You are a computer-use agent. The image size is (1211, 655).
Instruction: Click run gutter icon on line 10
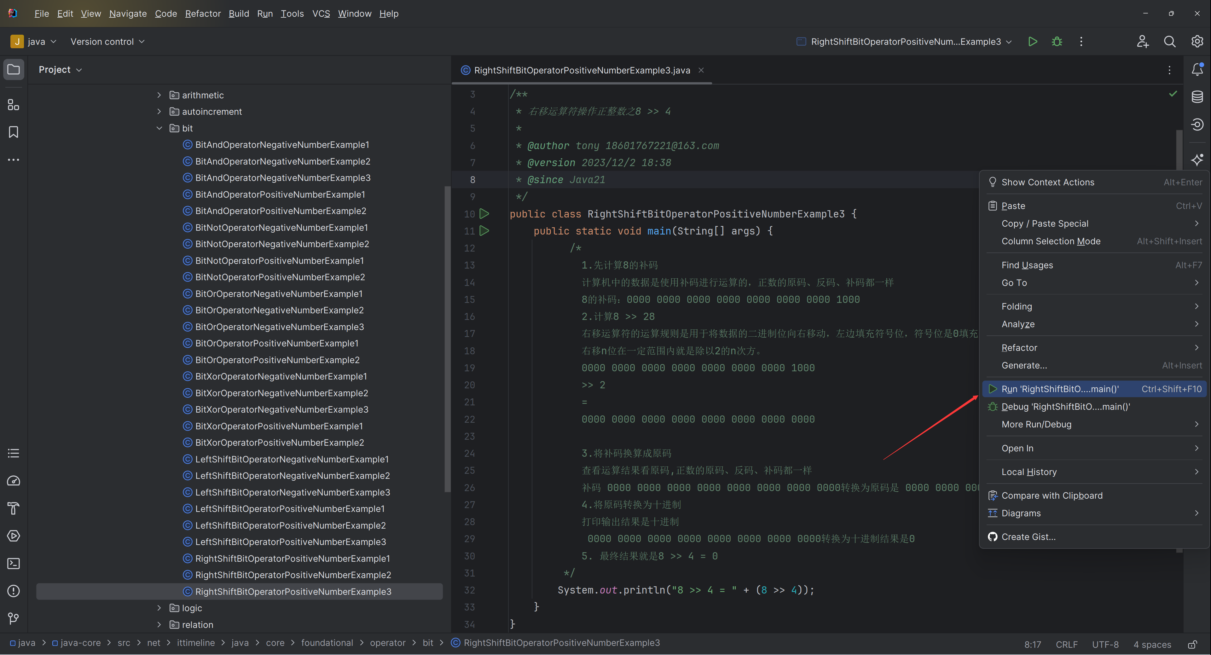tap(484, 214)
